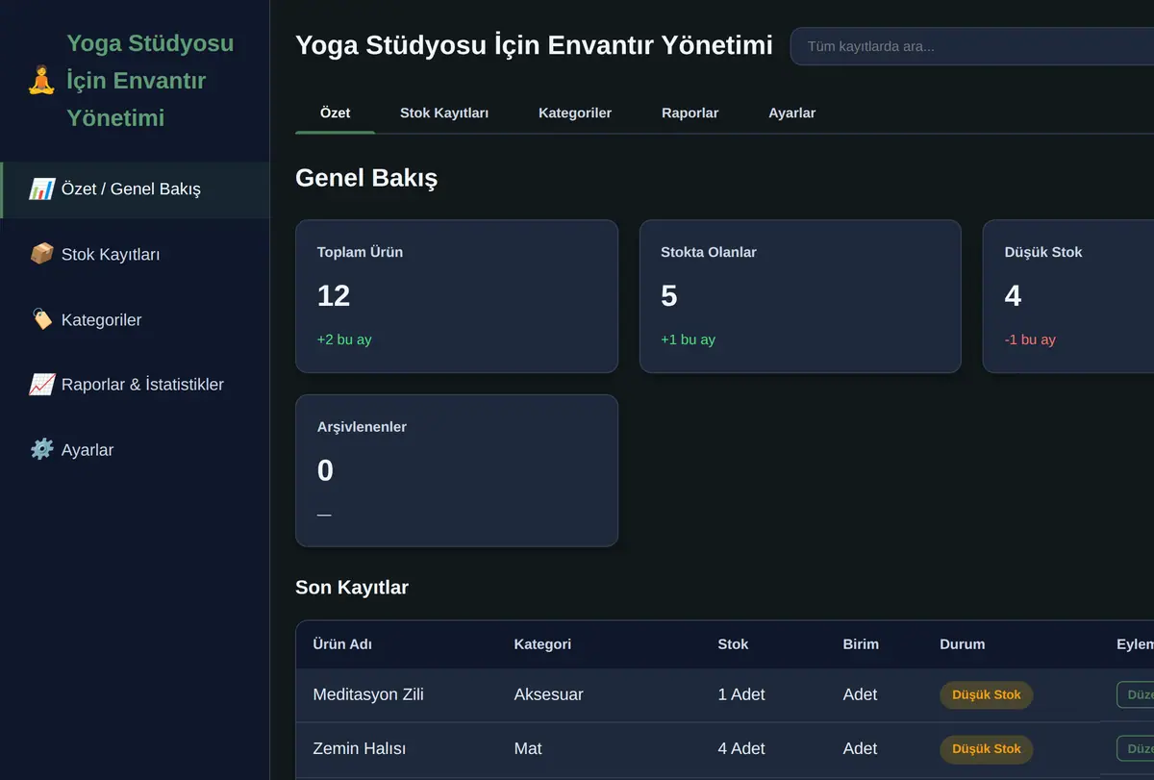
Task: Click the Düşük Stok badge for Zemin Halısı
Action: (x=986, y=748)
